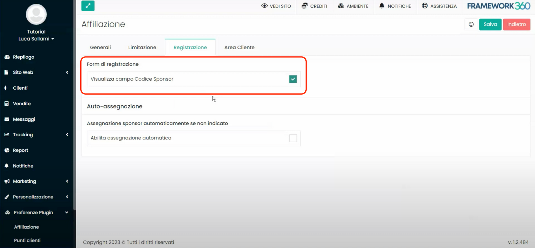Click the lifebuoy icon beside Assistenza
The image size is (535, 248).
(x=425, y=6)
